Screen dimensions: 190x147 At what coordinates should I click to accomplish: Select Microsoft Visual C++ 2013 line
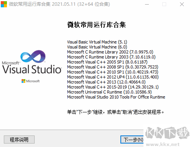coord(106,82)
